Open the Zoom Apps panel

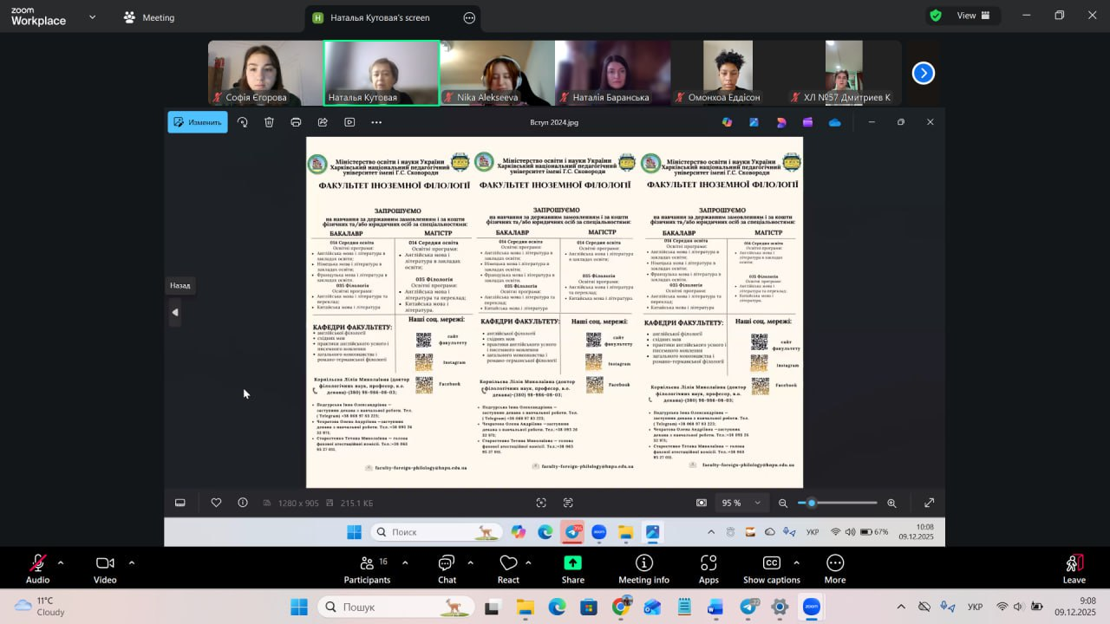tap(708, 564)
